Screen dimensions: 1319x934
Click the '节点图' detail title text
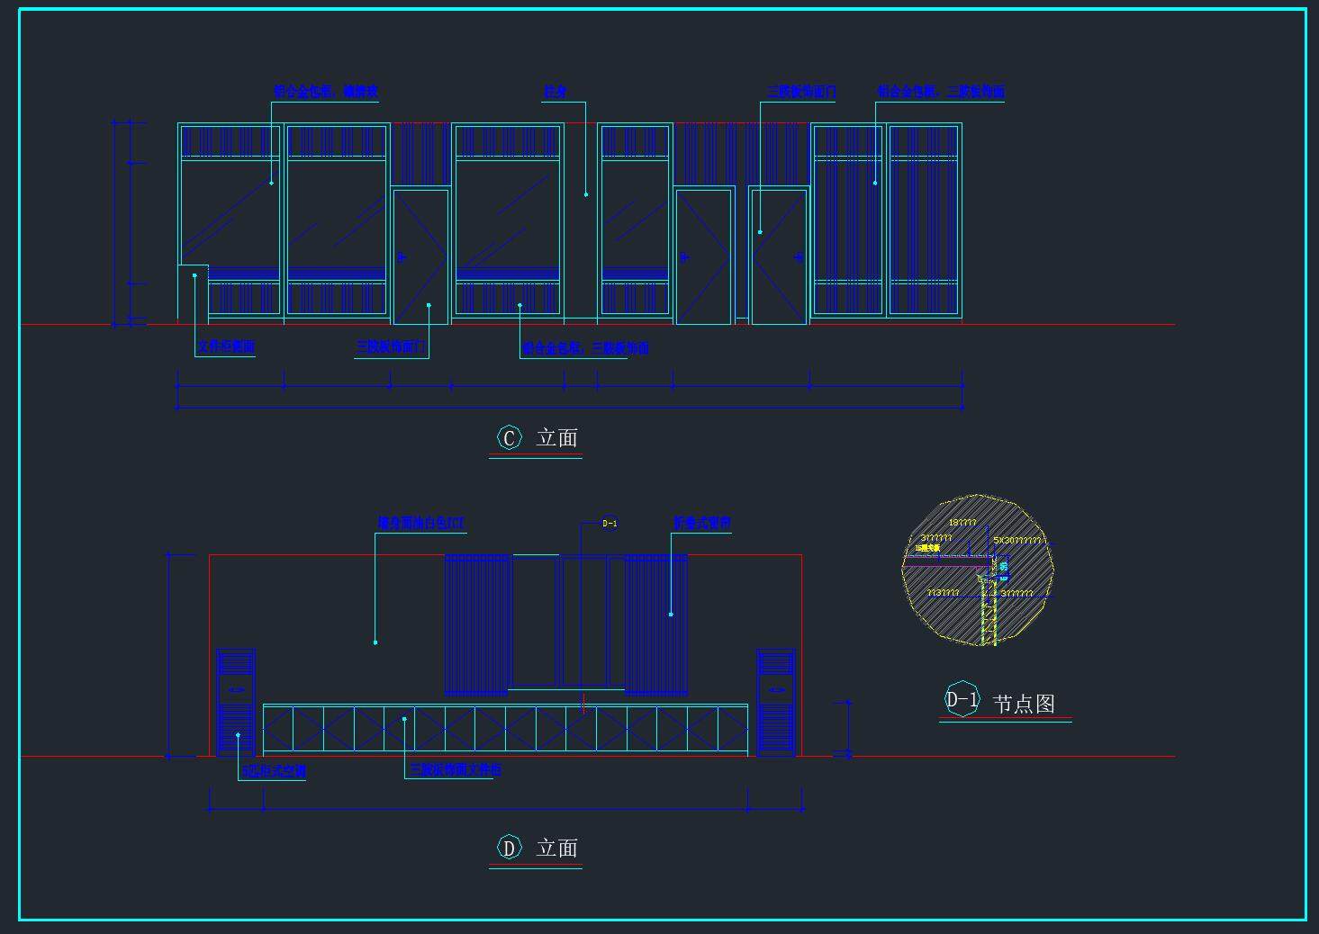coord(1024,704)
